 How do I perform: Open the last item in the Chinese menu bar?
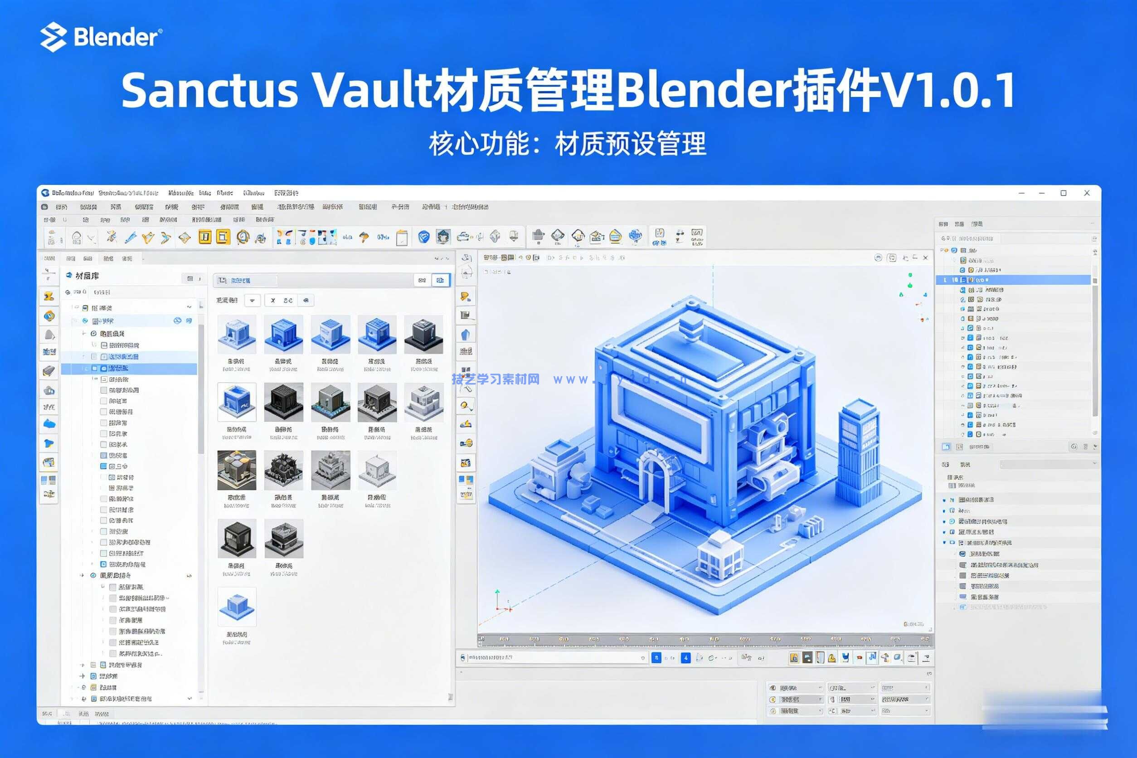tap(470, 207)
